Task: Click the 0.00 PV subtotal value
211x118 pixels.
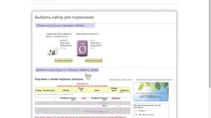Action: click(x=83, y=98)
